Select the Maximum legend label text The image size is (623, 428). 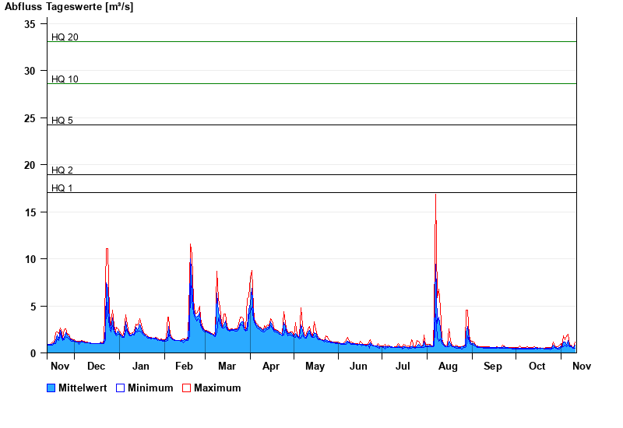point(217,388)
